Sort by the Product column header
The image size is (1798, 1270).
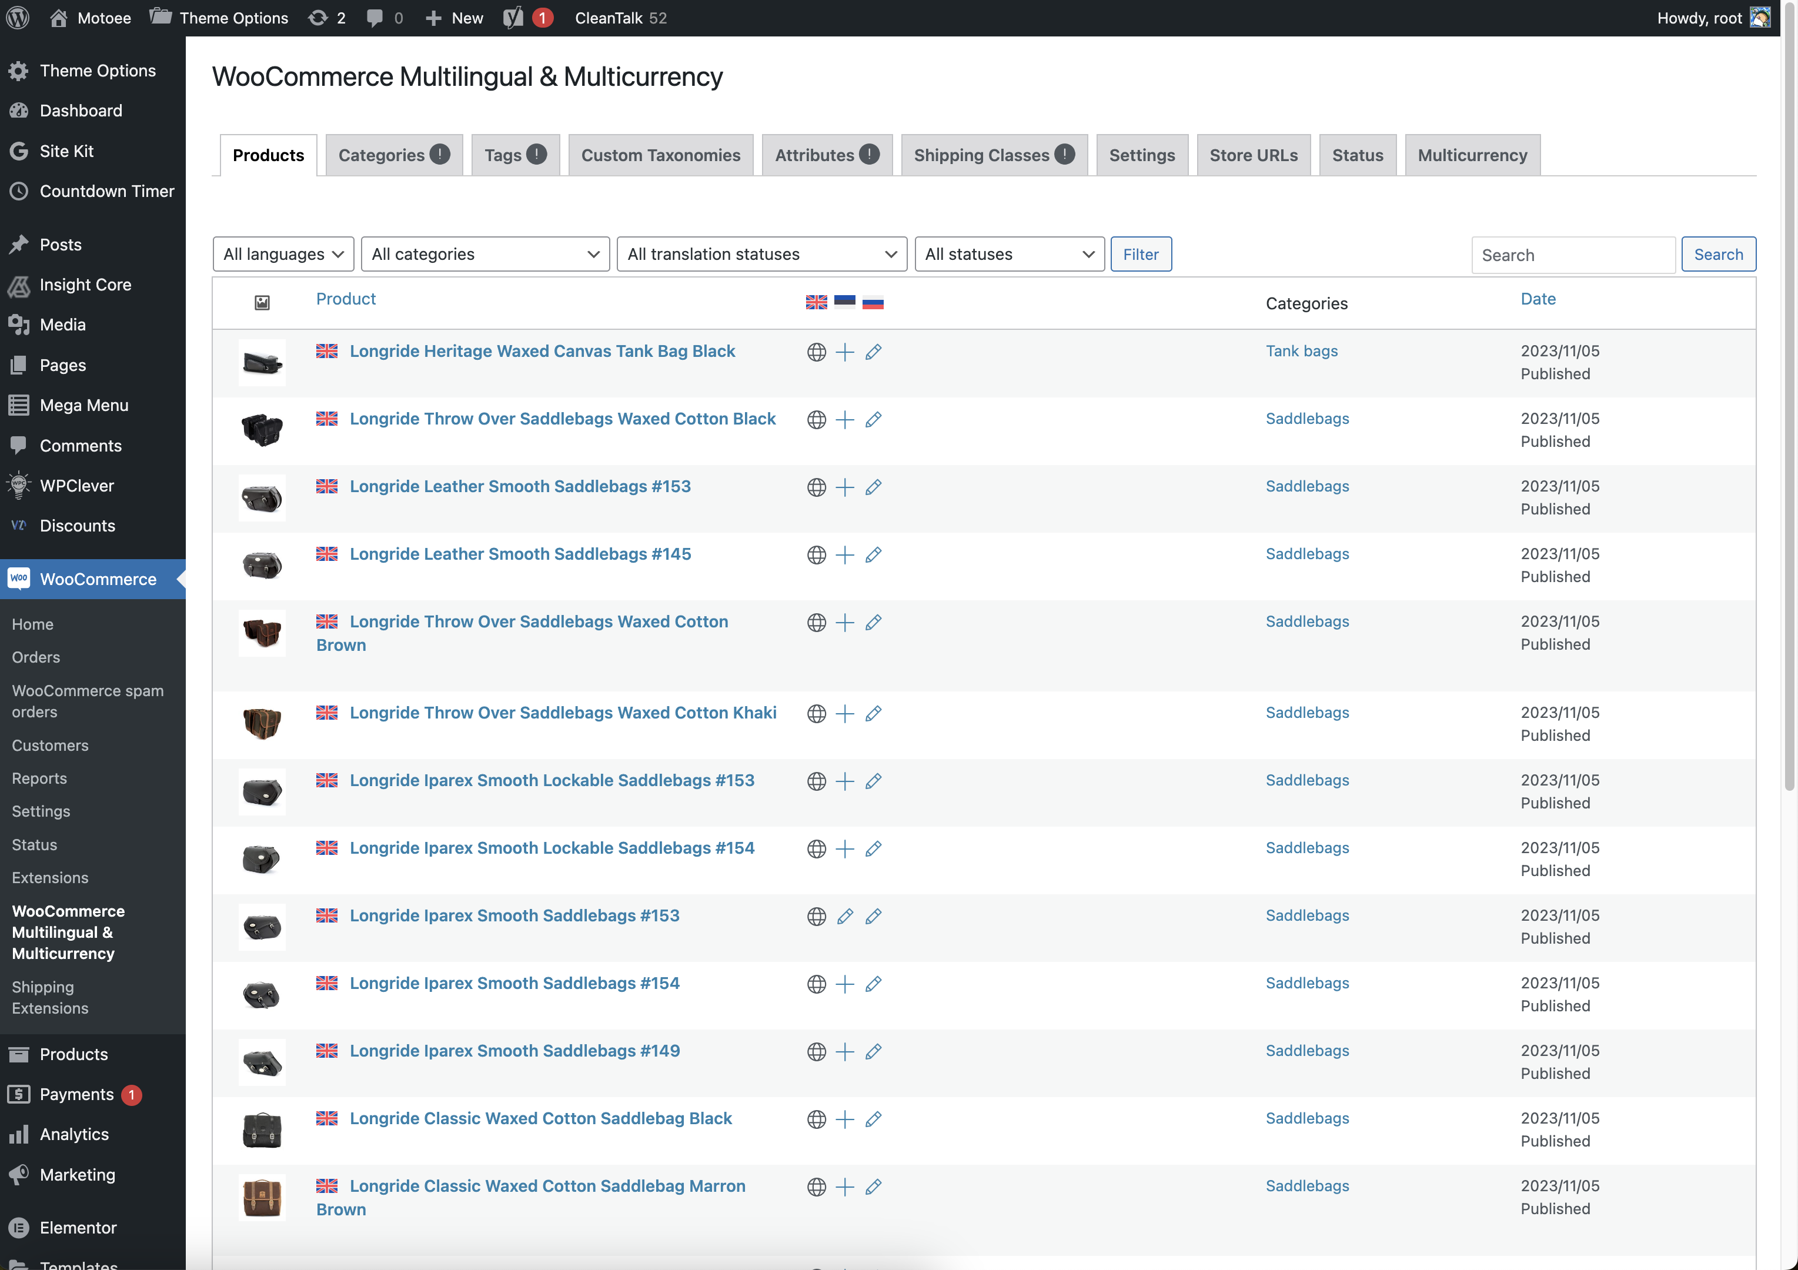pyautogui.click(x=345, y=298)
